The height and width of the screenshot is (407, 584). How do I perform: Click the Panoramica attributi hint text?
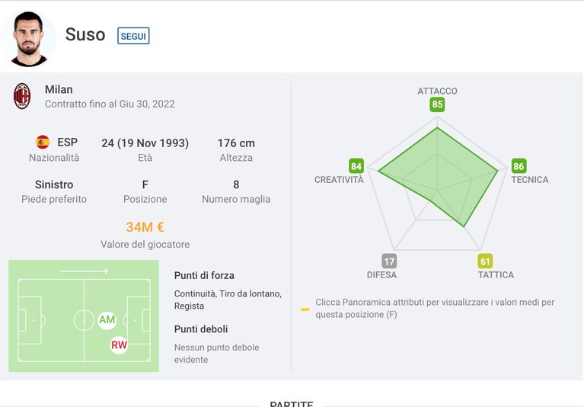[435, 308]
